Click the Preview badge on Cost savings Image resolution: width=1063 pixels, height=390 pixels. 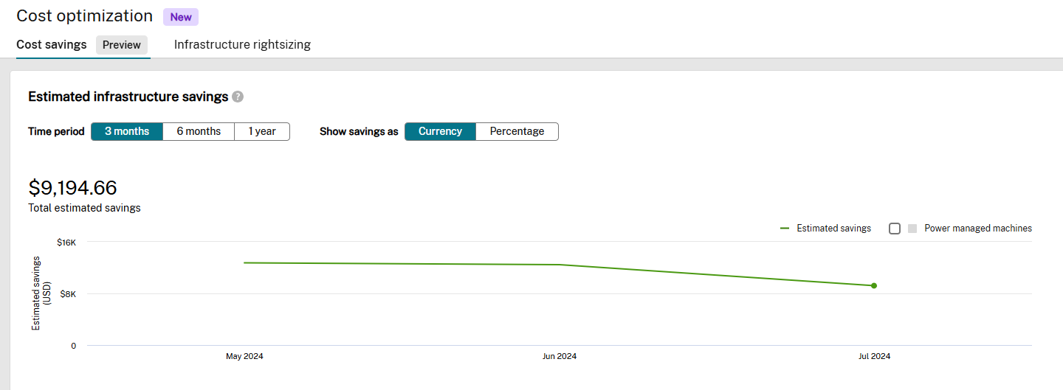click(x=122, y=45)
